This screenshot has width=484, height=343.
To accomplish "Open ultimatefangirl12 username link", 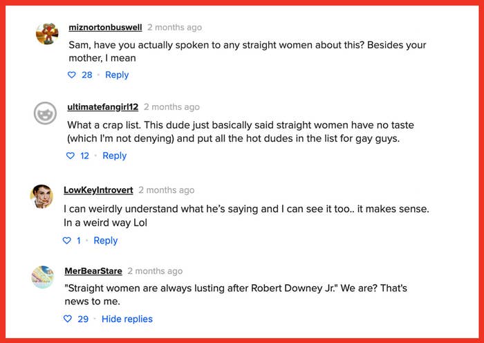I will [x=103, y=107].
